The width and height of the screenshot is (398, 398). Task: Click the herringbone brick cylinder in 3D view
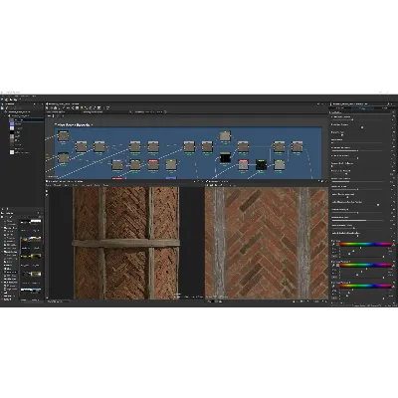(x=126, y=243)
